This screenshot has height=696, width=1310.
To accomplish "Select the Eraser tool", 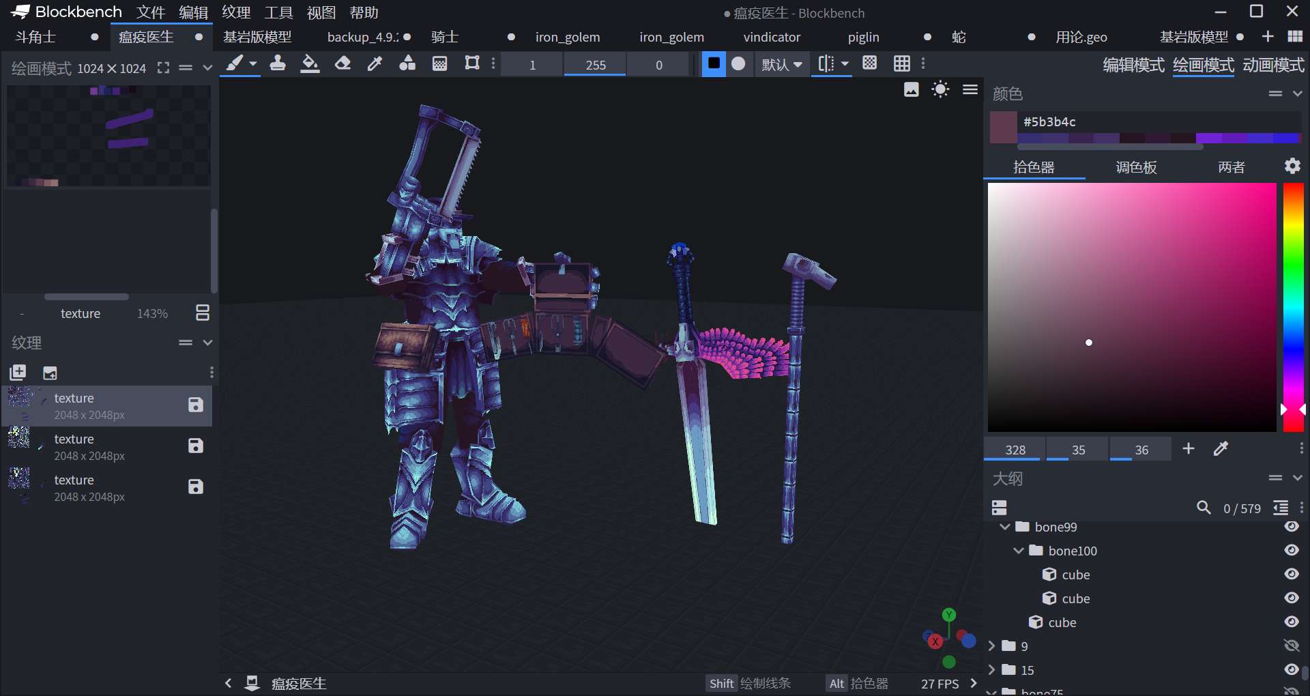I will pos(343,63).
